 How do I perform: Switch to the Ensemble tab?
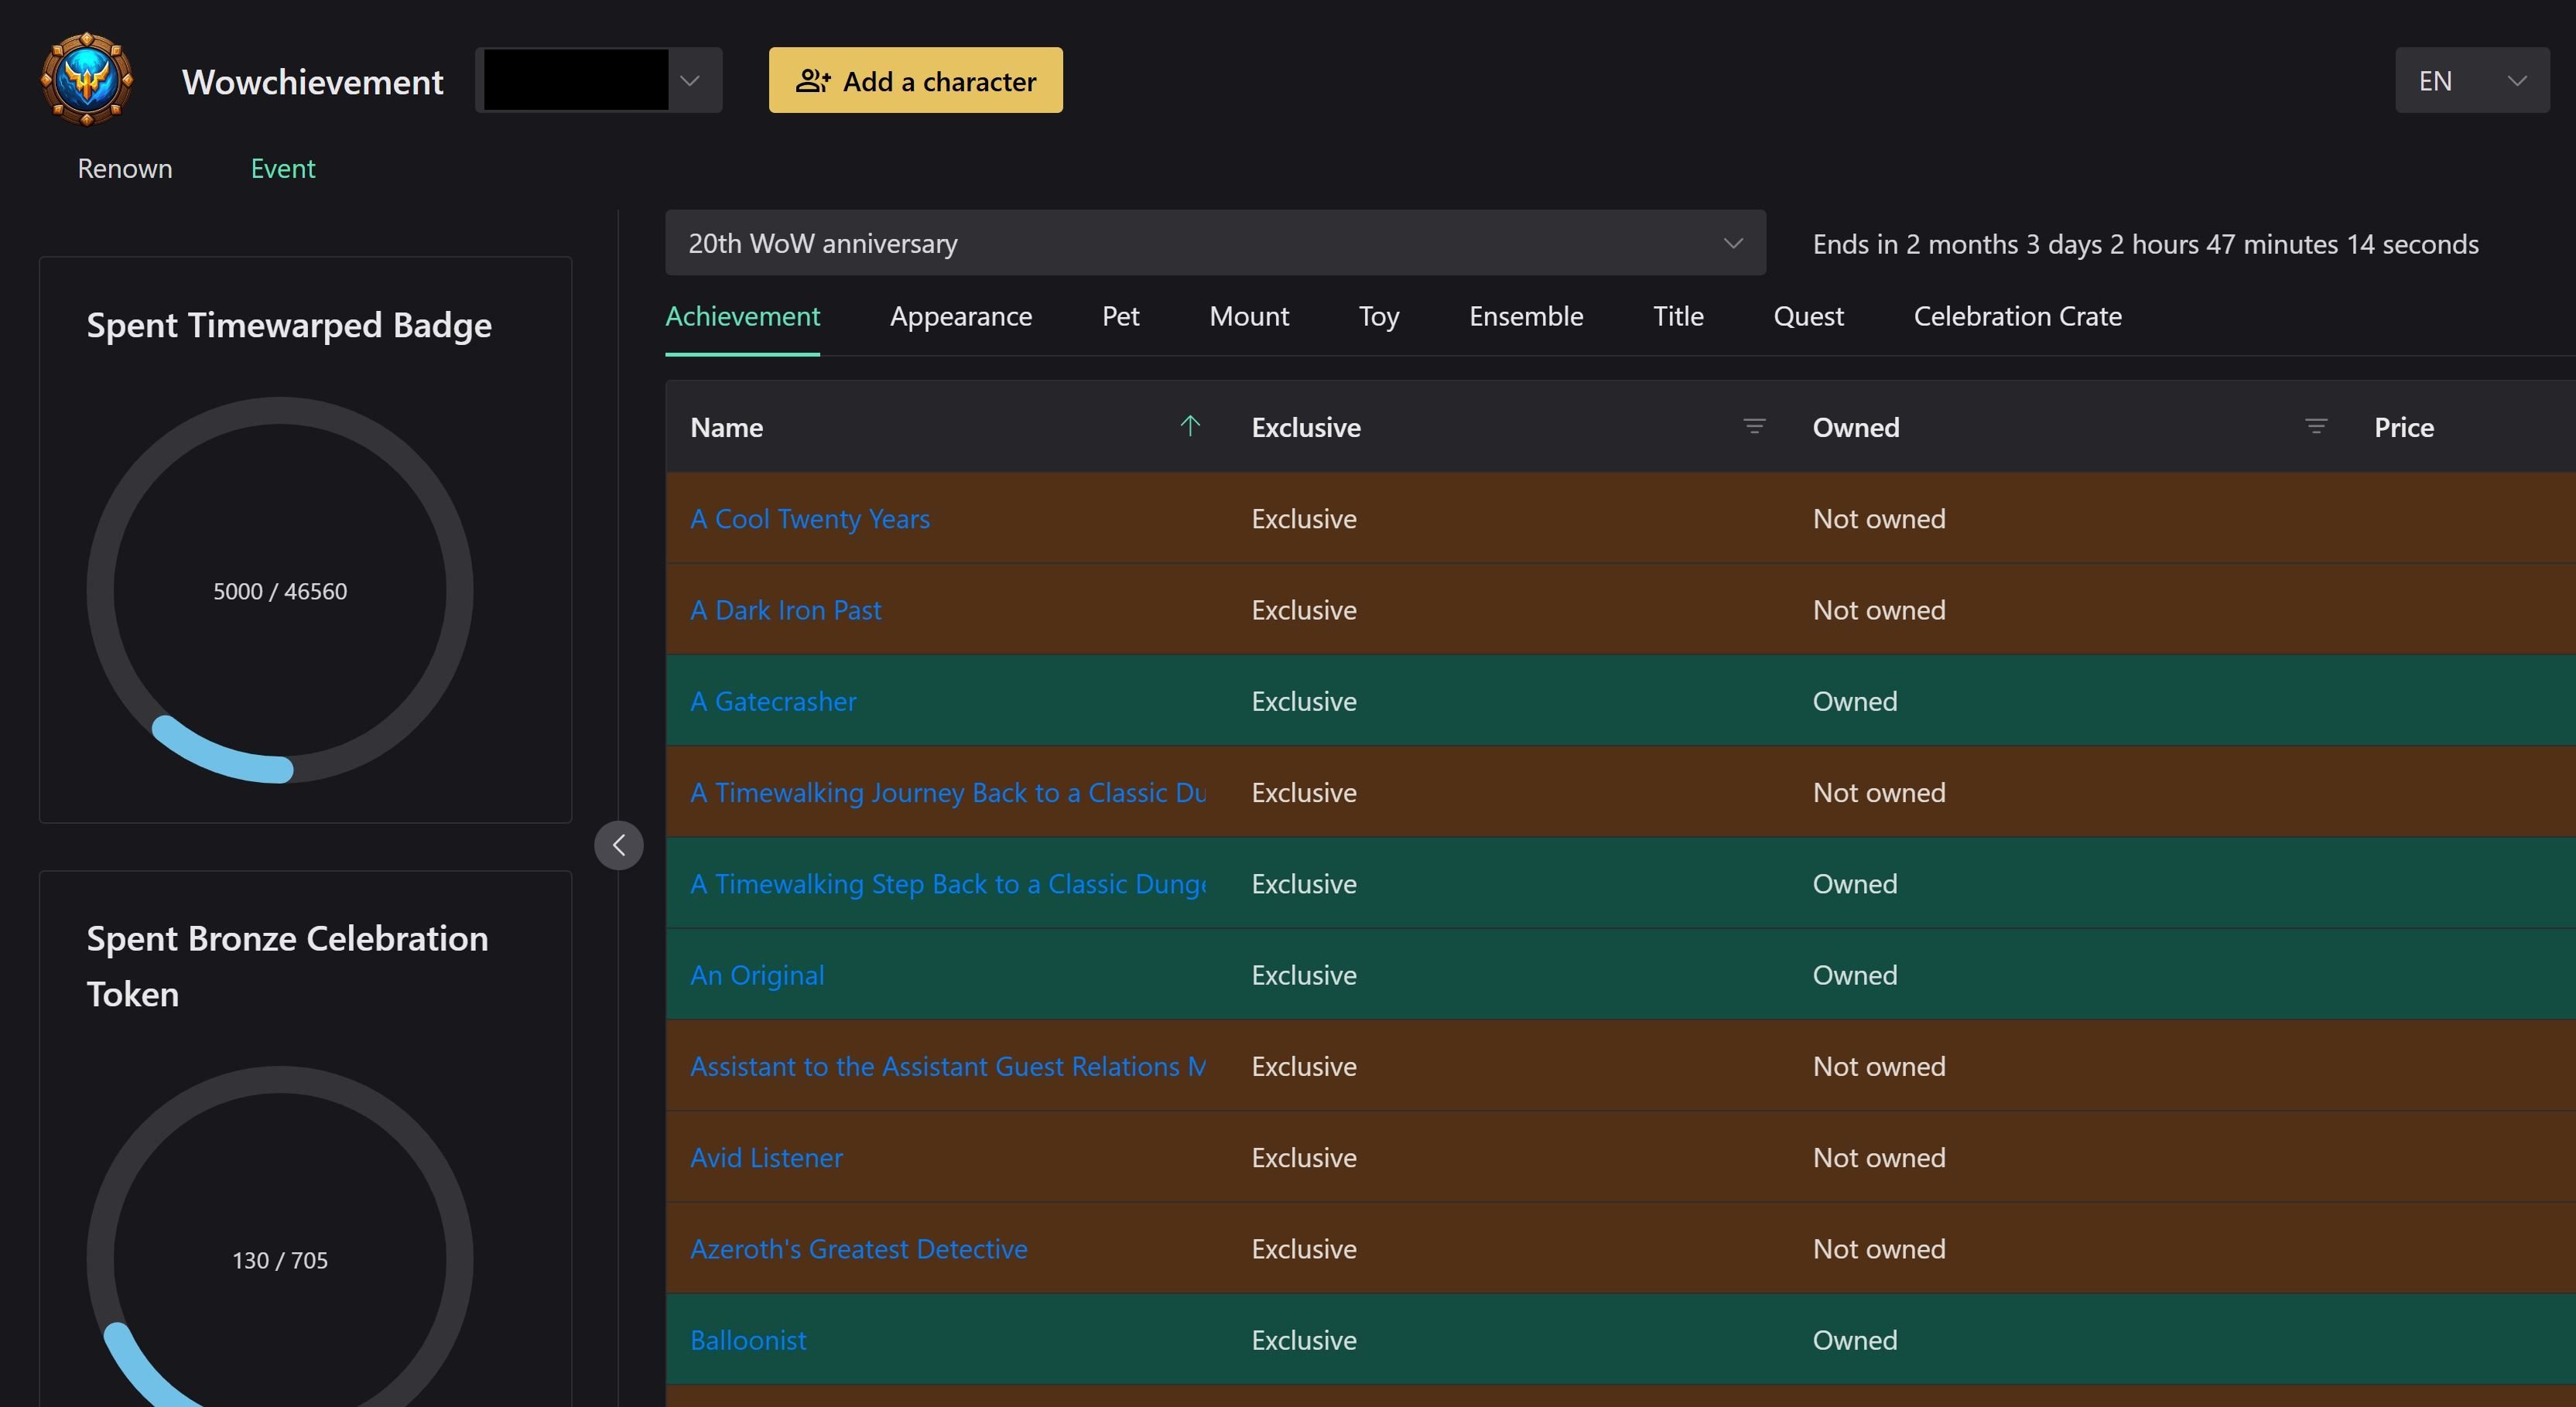pyautogui.click(x=1526, y=317)
